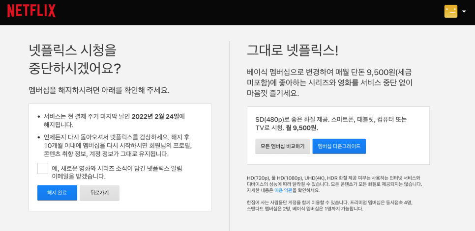Open the yellow smiley profile avatar

point(451,11)
